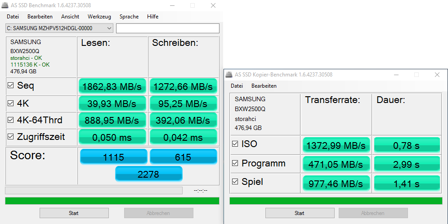The width and height of the screenshot is (448, 224).
Task: Open the Datei menu in main window
Action: point(13,17)
